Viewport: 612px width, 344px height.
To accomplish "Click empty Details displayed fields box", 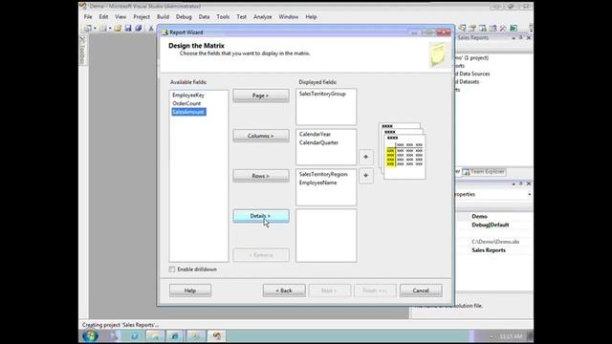I will (x=326, y=236).
